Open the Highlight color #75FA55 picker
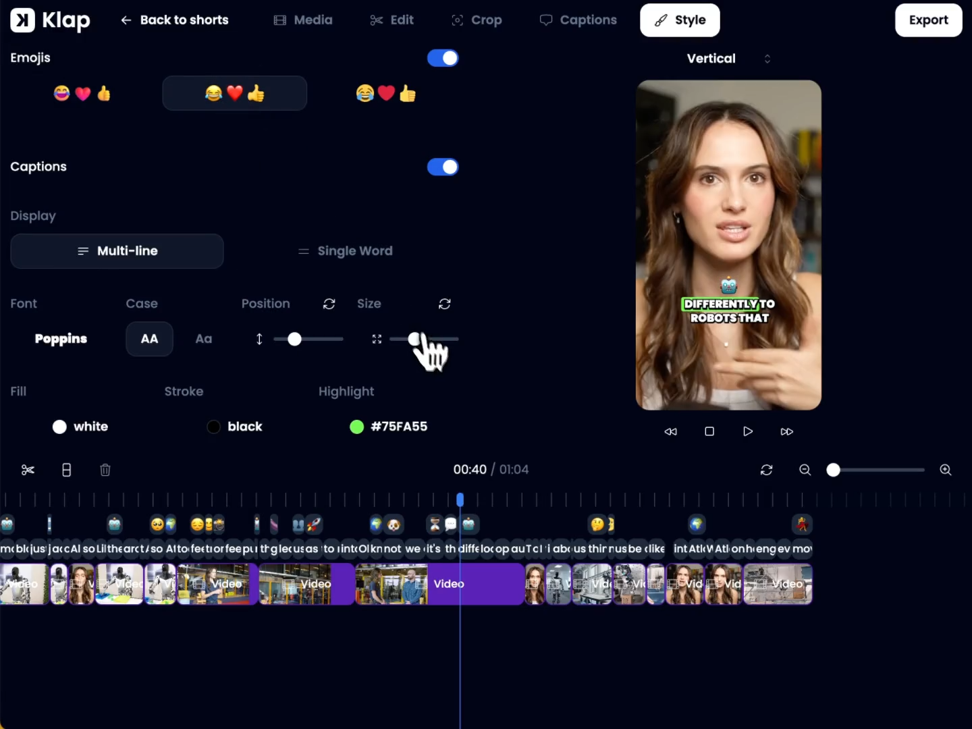The image size is (972, 729). pyautogui.click(x=389, y=427)
